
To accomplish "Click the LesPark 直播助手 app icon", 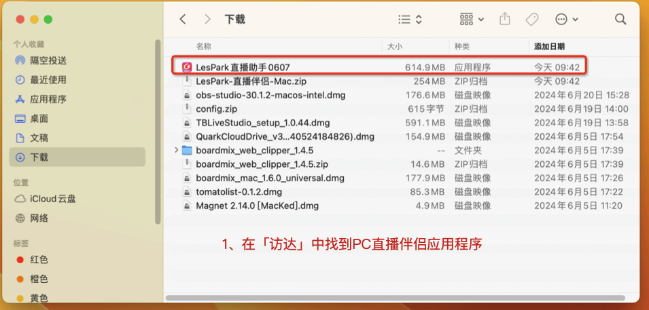I will tap(187, 67).
